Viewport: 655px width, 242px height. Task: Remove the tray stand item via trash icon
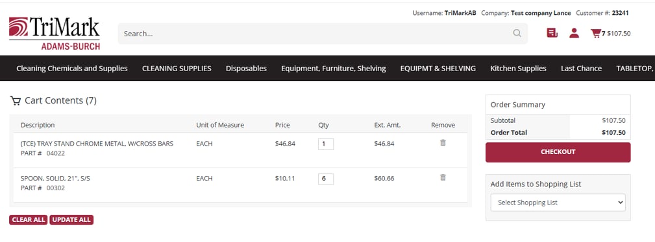(443, 143)
